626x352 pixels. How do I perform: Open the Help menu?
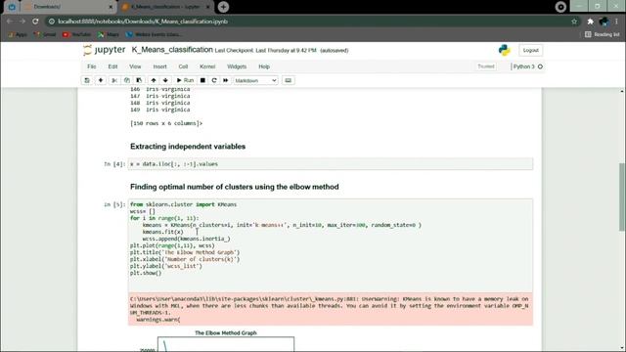(x=264, y=66)
